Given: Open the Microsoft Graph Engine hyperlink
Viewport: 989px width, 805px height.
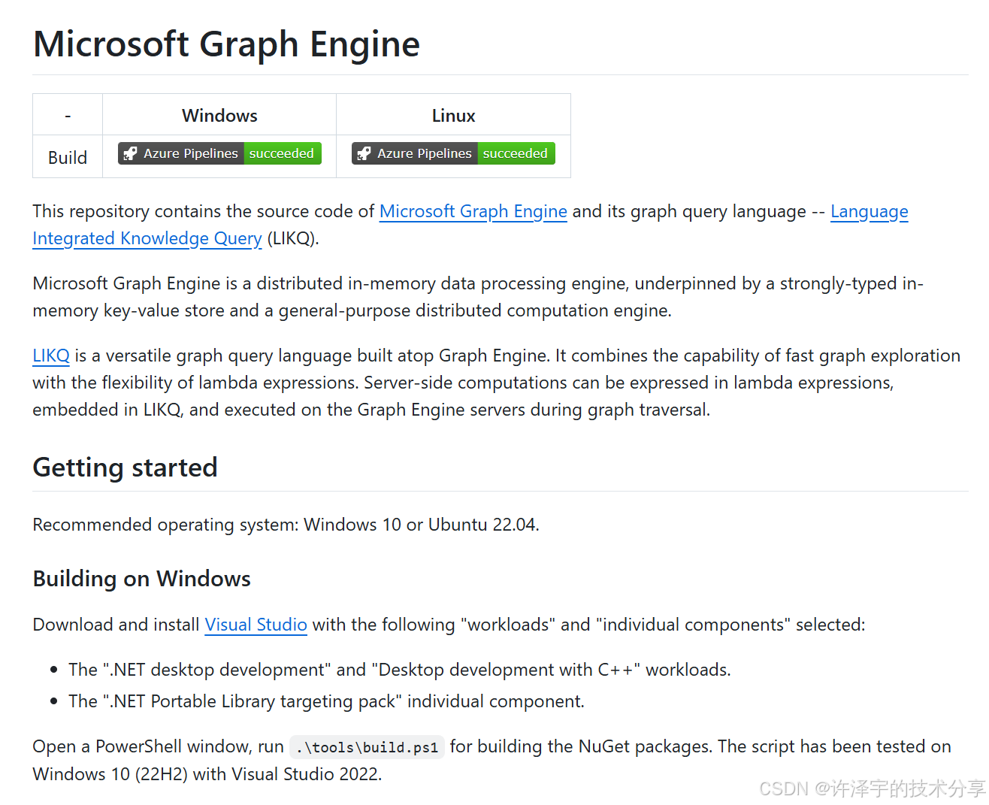Looking at the screenshot, I should [473, 211].
